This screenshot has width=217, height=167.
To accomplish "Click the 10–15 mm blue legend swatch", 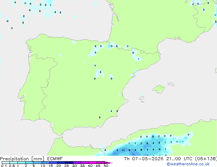I will pyautogui.click(x=45, y=163).
